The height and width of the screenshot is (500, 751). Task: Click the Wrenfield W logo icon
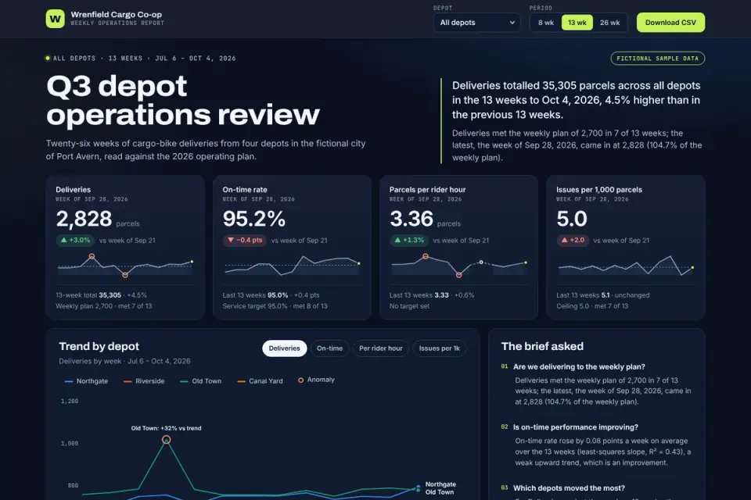tap(55, 19)
